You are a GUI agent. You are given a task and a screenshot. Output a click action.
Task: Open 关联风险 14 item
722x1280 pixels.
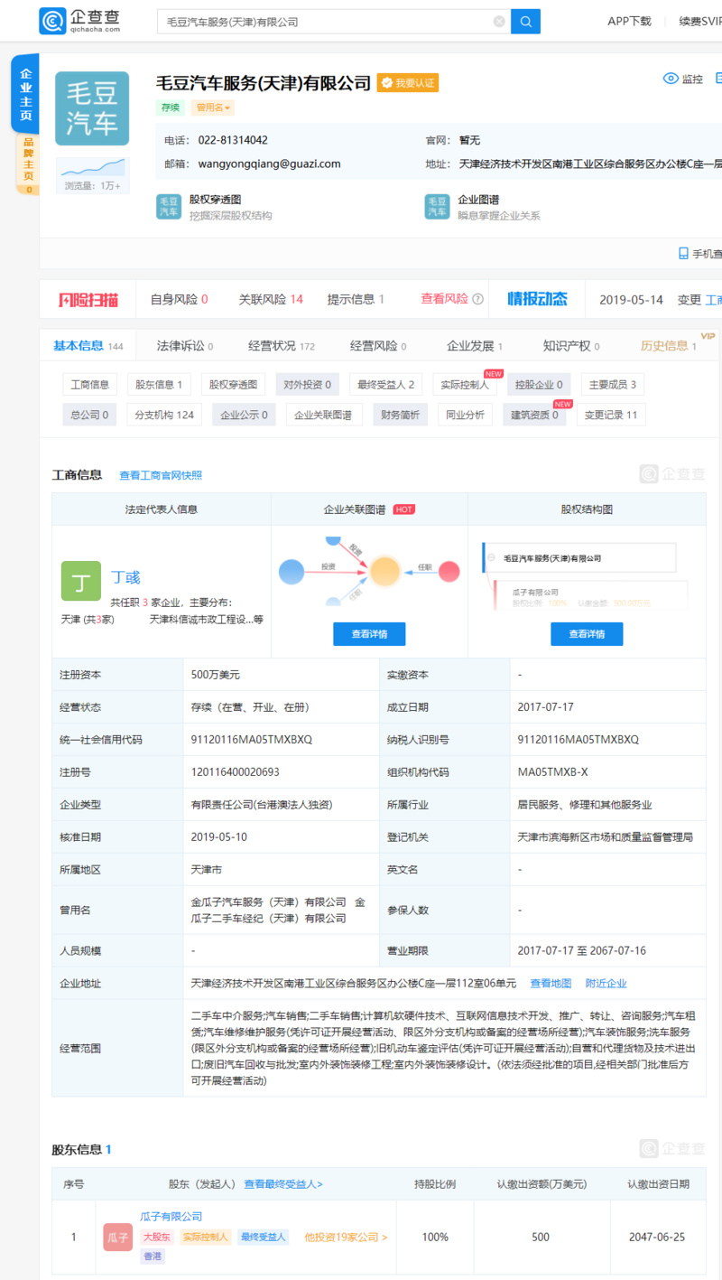click(271, 299)
